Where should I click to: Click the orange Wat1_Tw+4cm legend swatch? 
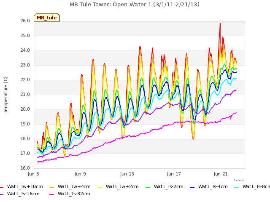point(51,187)
